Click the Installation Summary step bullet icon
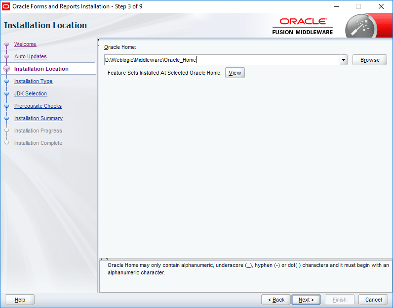The width and height of the screenshot is (393, 308). click(7, 118)
